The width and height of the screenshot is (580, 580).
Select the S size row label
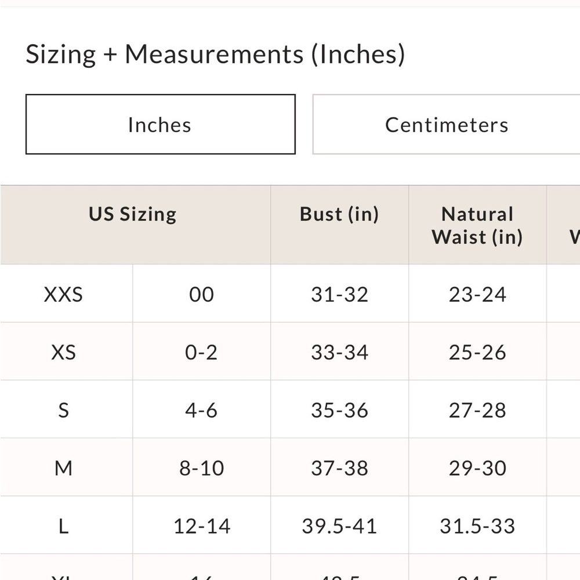click(x=63, y=411)
